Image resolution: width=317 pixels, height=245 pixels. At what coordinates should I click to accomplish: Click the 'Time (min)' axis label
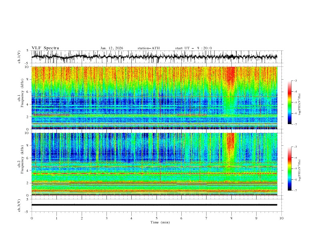[160, 222]
